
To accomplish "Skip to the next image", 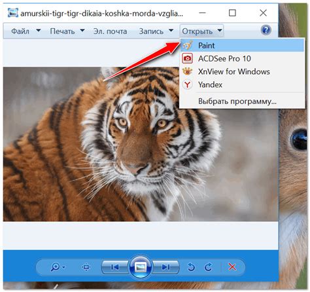I will pyautogui.click(x=165, y=266).
